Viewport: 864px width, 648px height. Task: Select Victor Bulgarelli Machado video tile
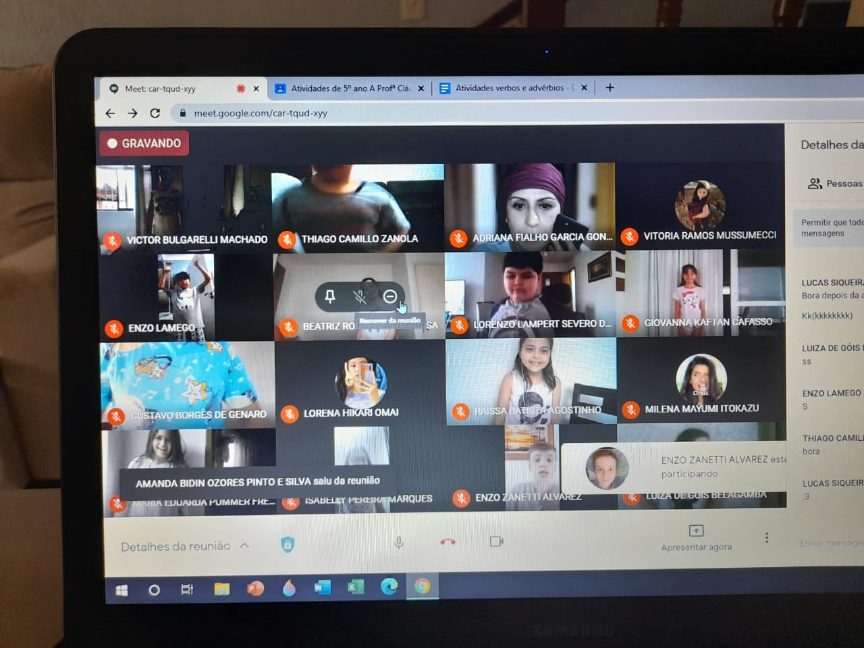[184, 209]
